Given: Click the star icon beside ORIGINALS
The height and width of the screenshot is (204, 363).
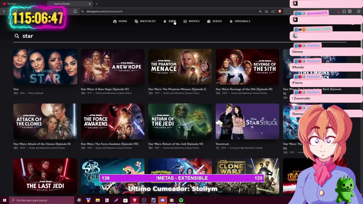Looking at the screenshot, I should click(231, 21).
